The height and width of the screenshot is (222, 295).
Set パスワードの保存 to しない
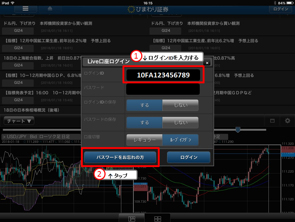181,122
